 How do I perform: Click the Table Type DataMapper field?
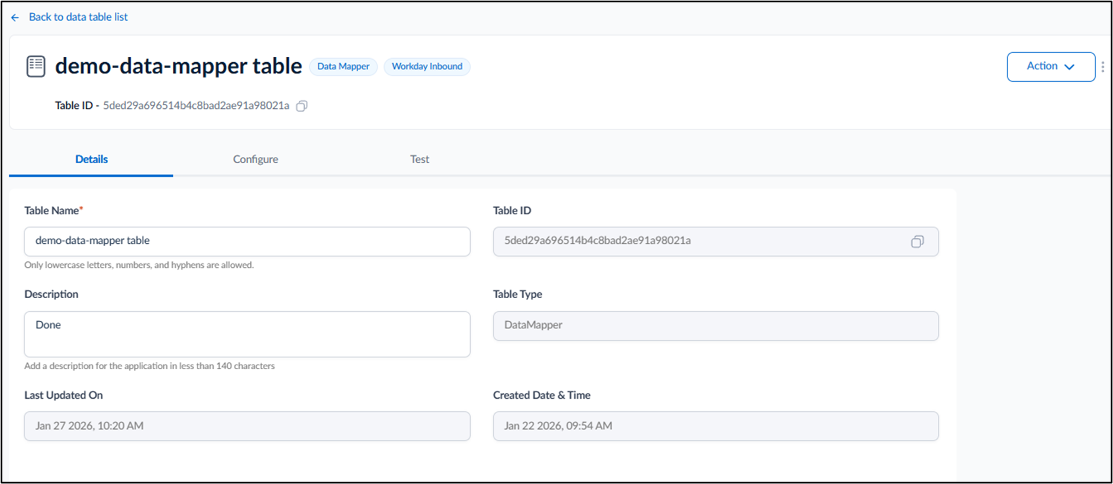[716, 326]
